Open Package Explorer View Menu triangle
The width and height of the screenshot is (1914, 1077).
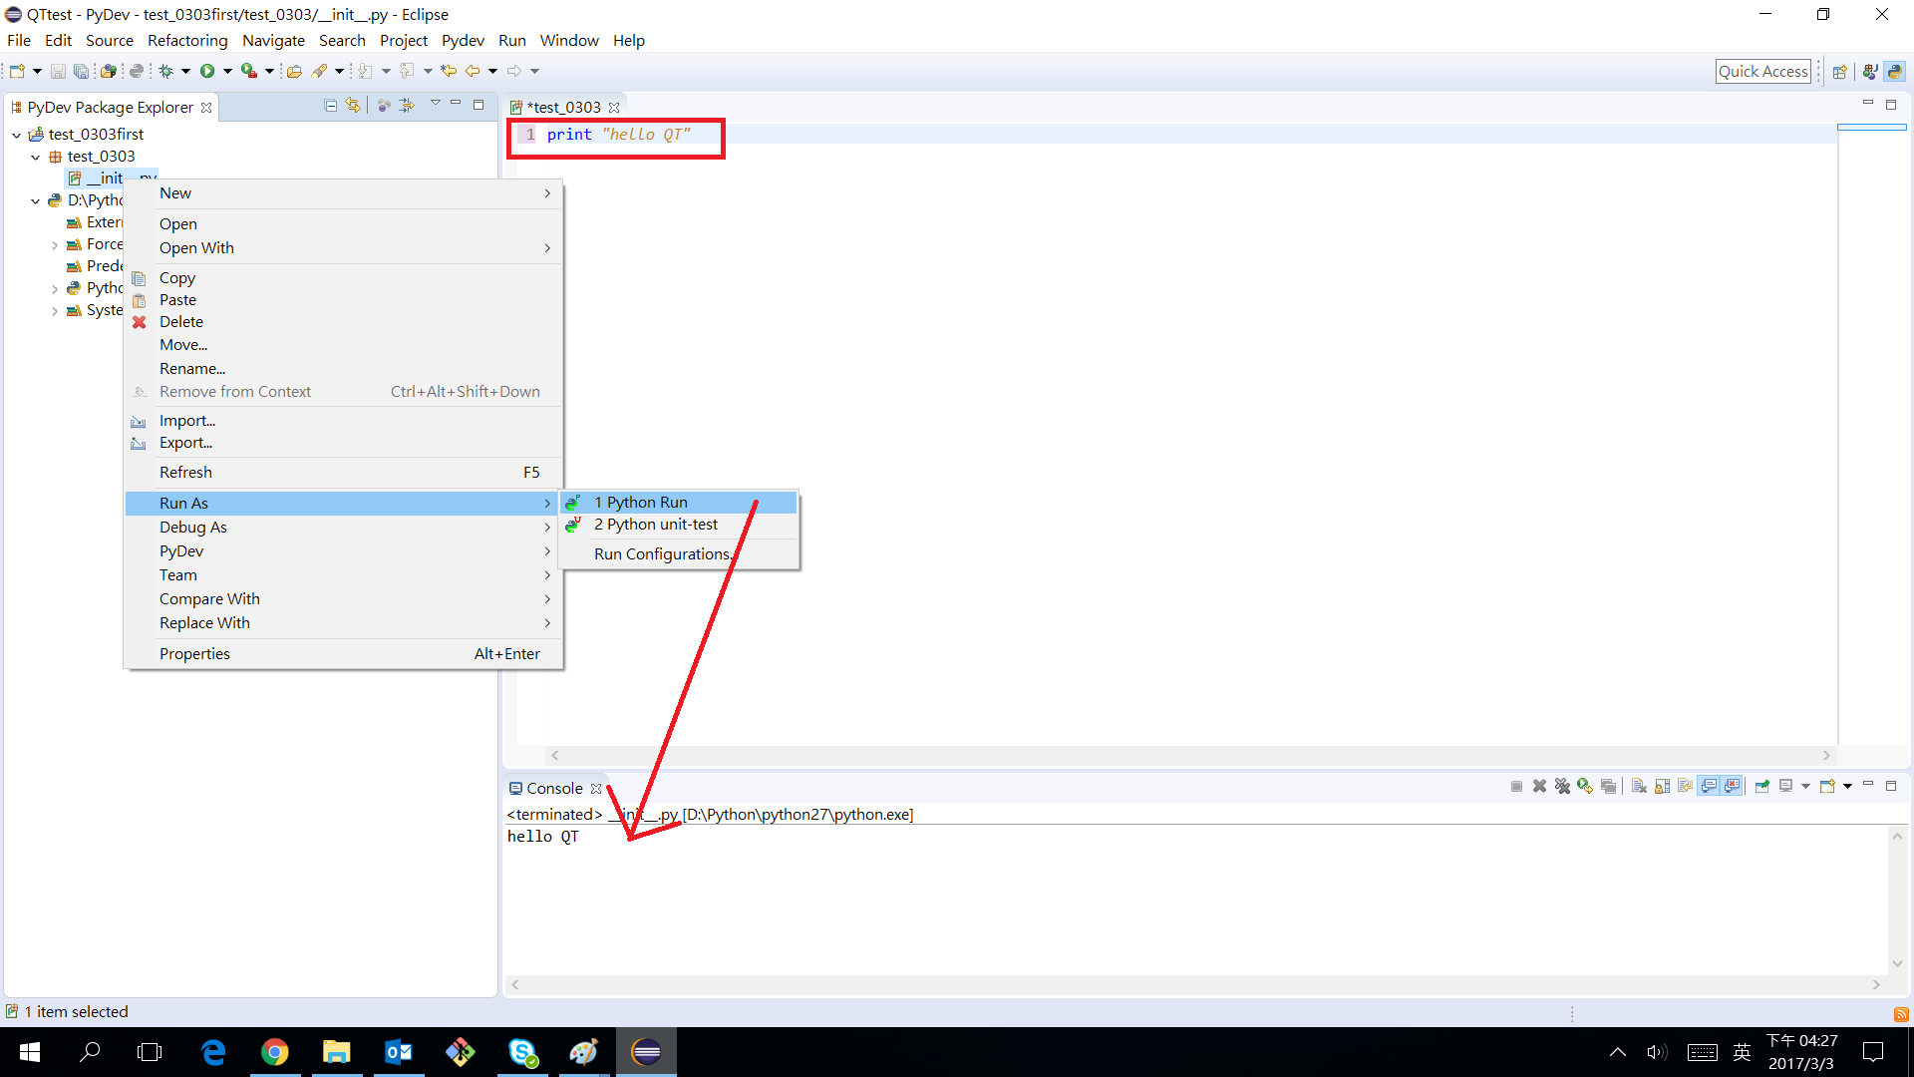435,104
